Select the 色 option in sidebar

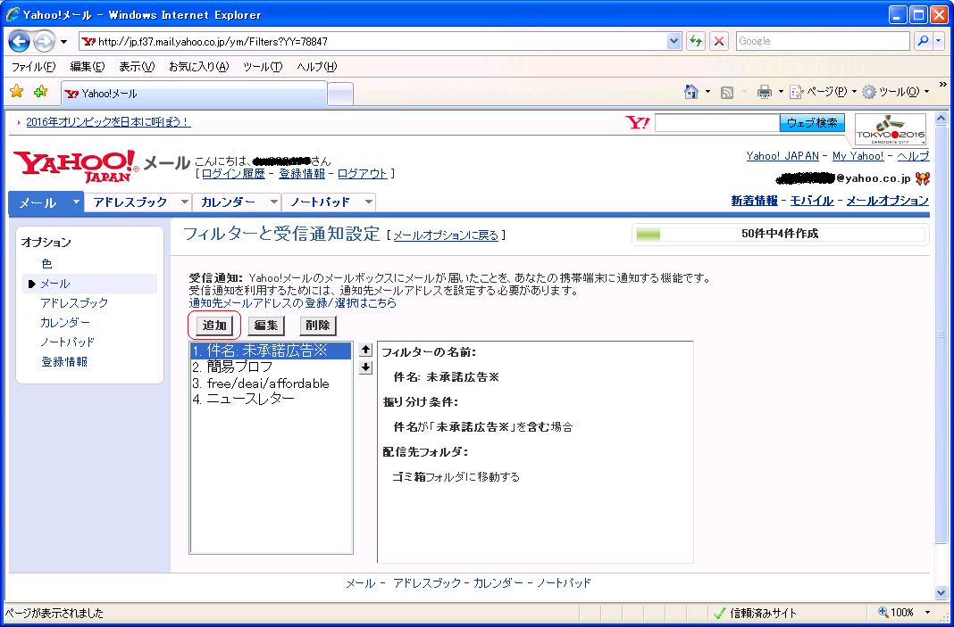46,264
